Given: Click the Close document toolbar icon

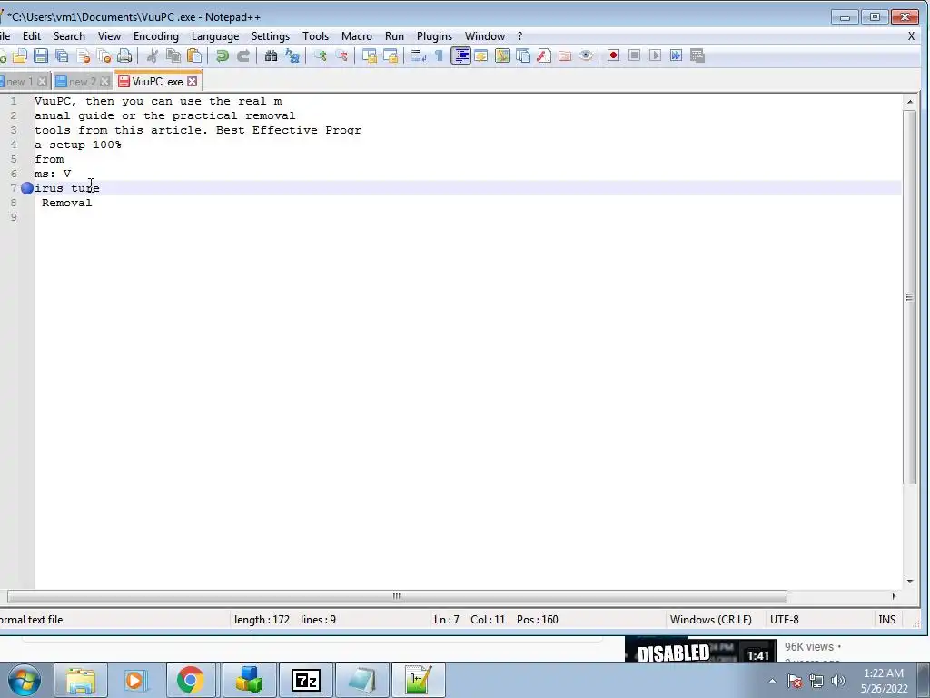Looking at the screenshot, I should (83, 55).
